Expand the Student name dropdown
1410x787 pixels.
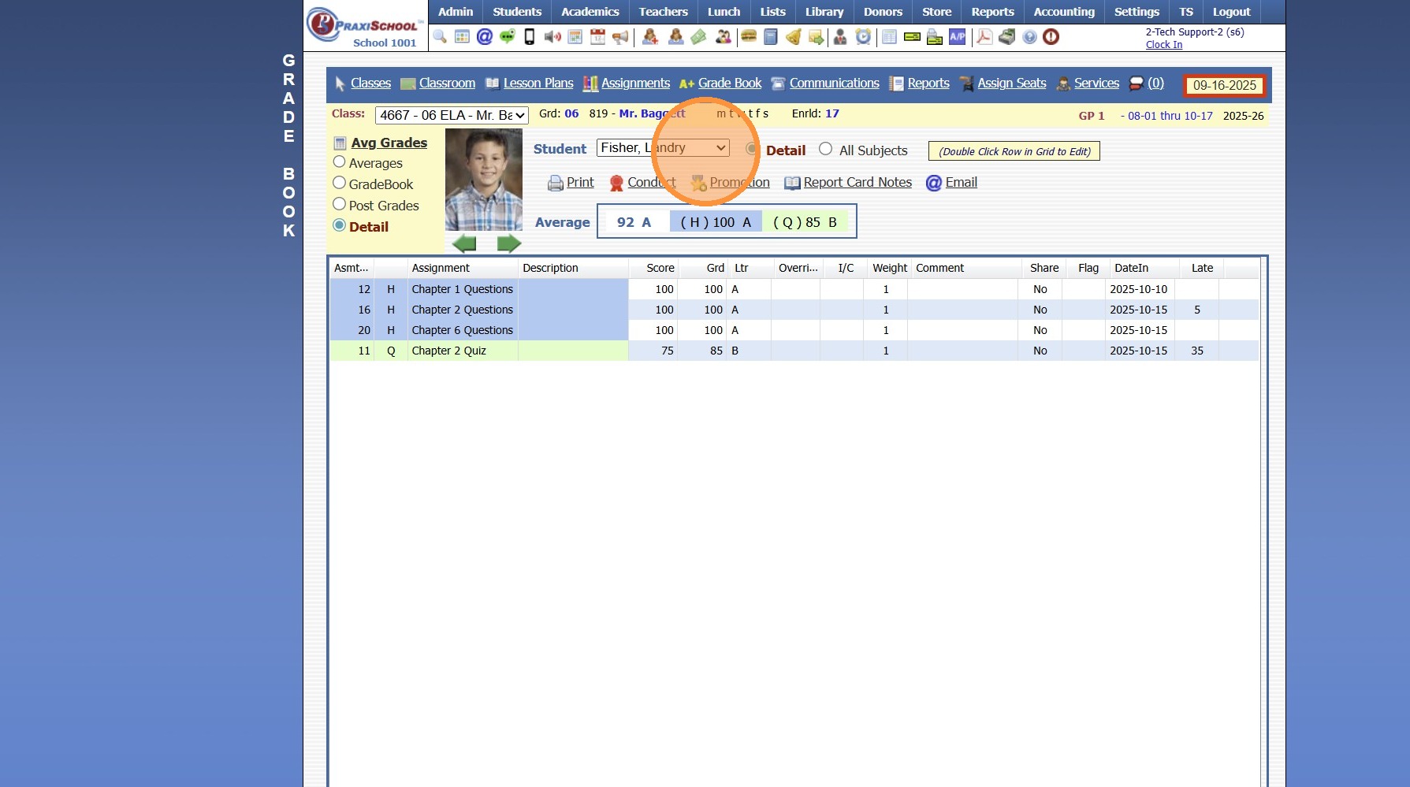click(662, 148)
